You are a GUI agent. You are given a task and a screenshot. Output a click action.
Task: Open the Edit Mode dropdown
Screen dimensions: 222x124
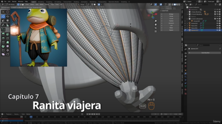click(11, 4)
